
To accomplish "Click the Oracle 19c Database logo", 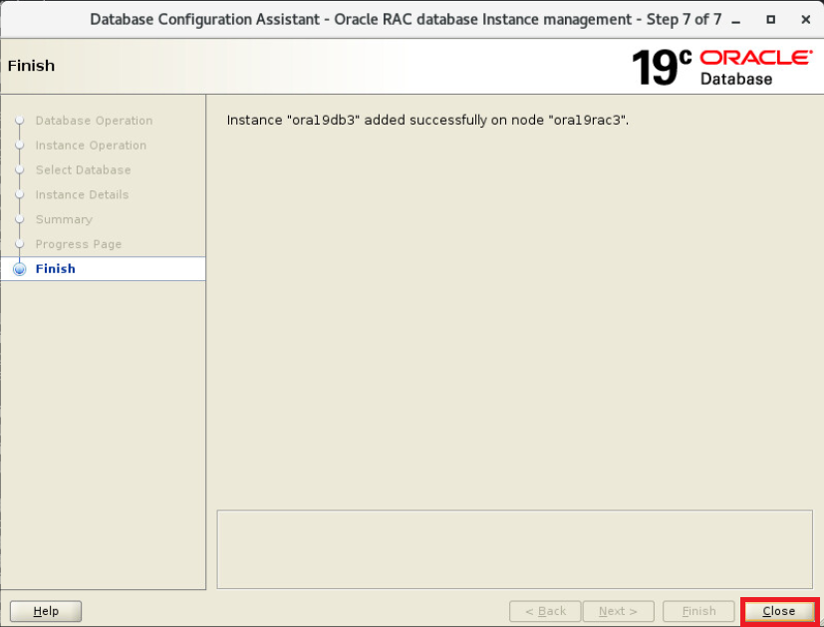I will click(x=722, y=67).
